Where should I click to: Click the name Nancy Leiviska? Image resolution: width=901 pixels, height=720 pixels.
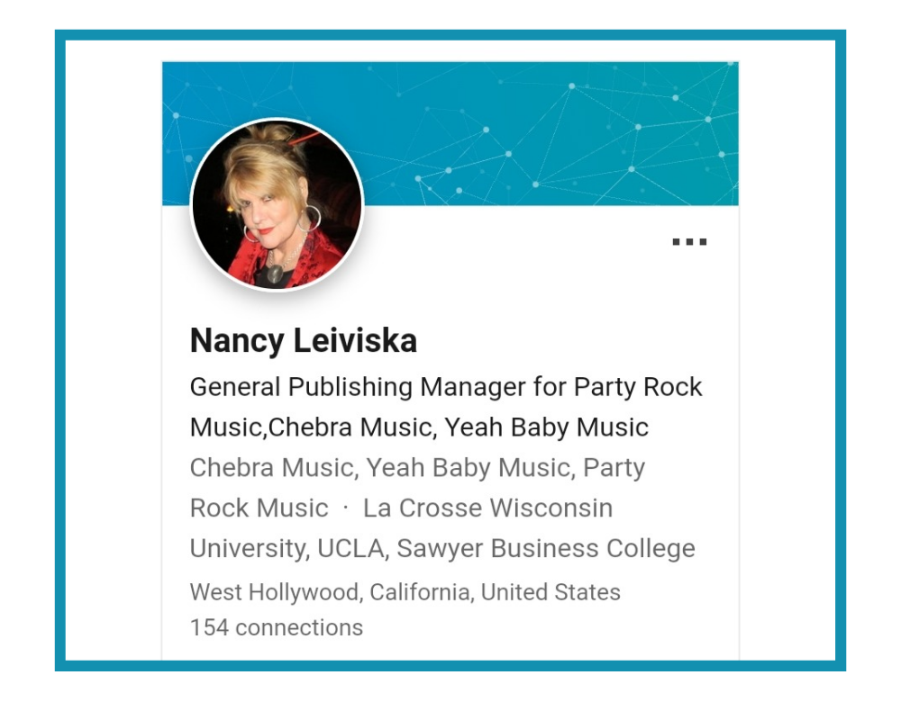304,340
